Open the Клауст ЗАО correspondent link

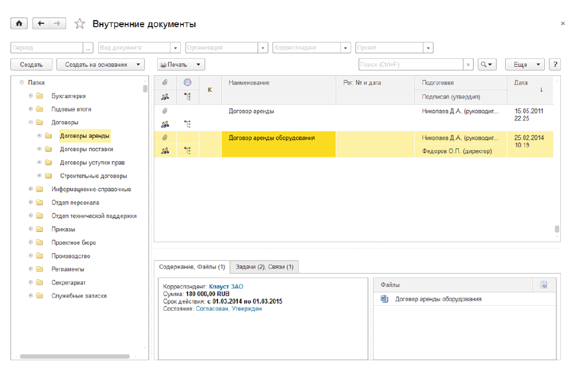pyautogui.click(x=226, y=286)
